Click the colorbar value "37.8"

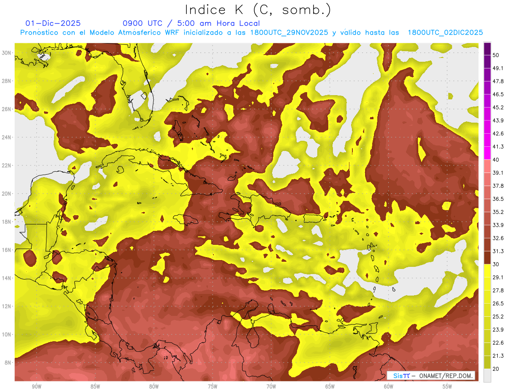[498, 186]
